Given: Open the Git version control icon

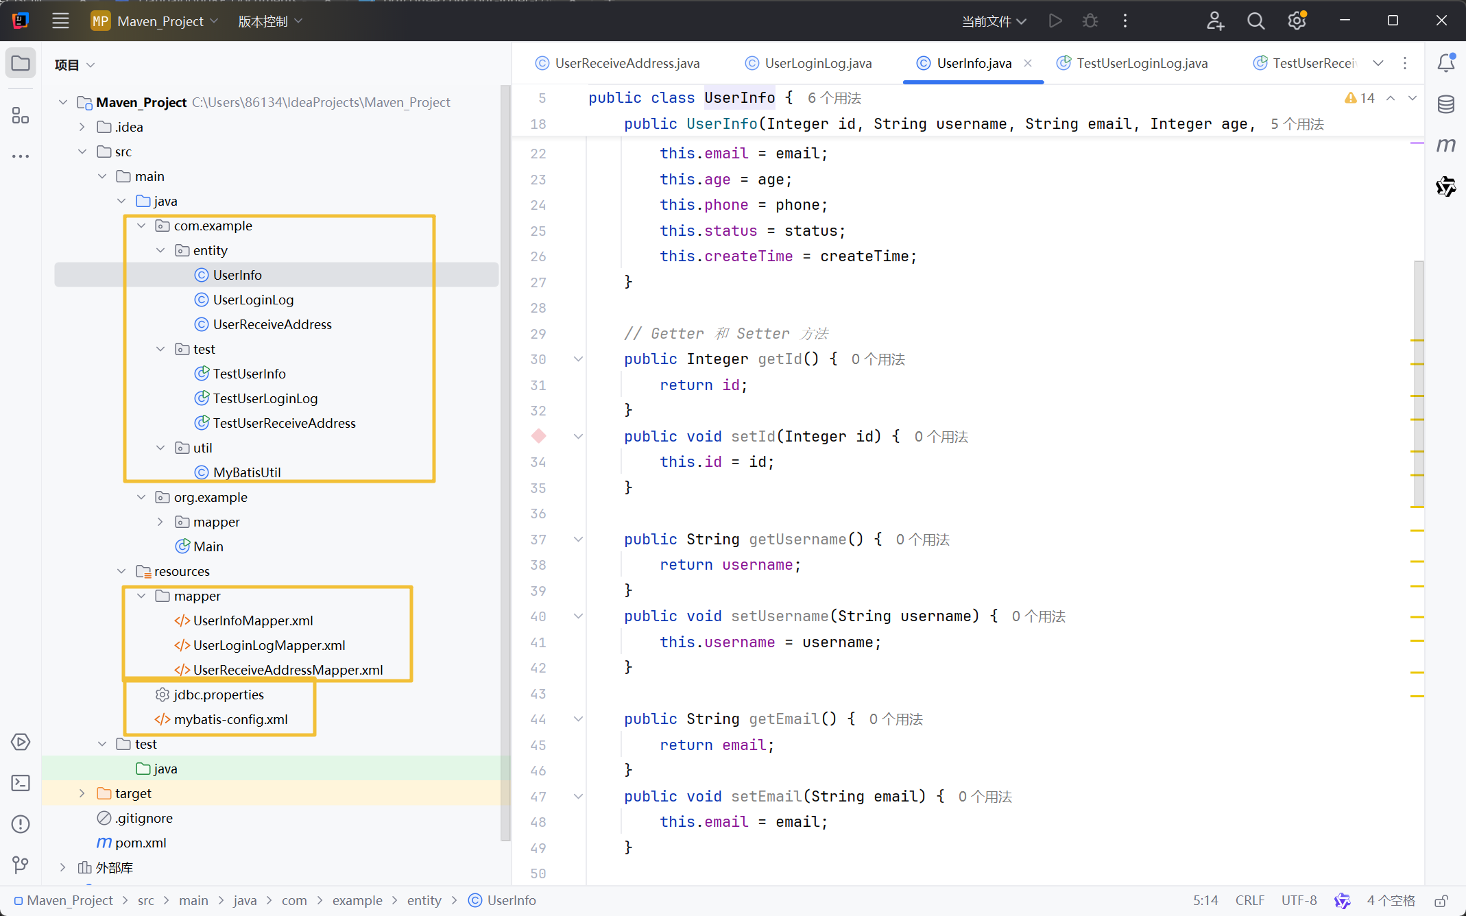Looking at the screenshot, I should (x=21, y=865).
